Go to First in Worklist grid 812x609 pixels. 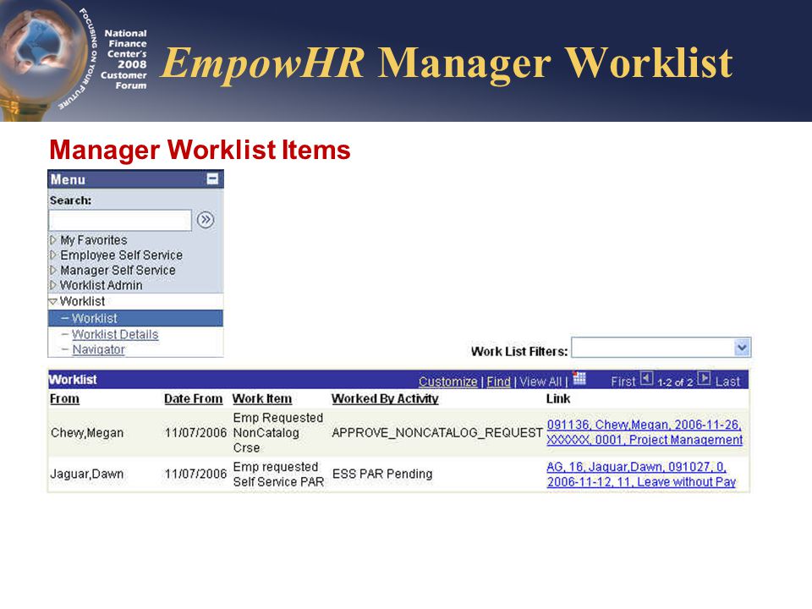(x=623, y=381)
